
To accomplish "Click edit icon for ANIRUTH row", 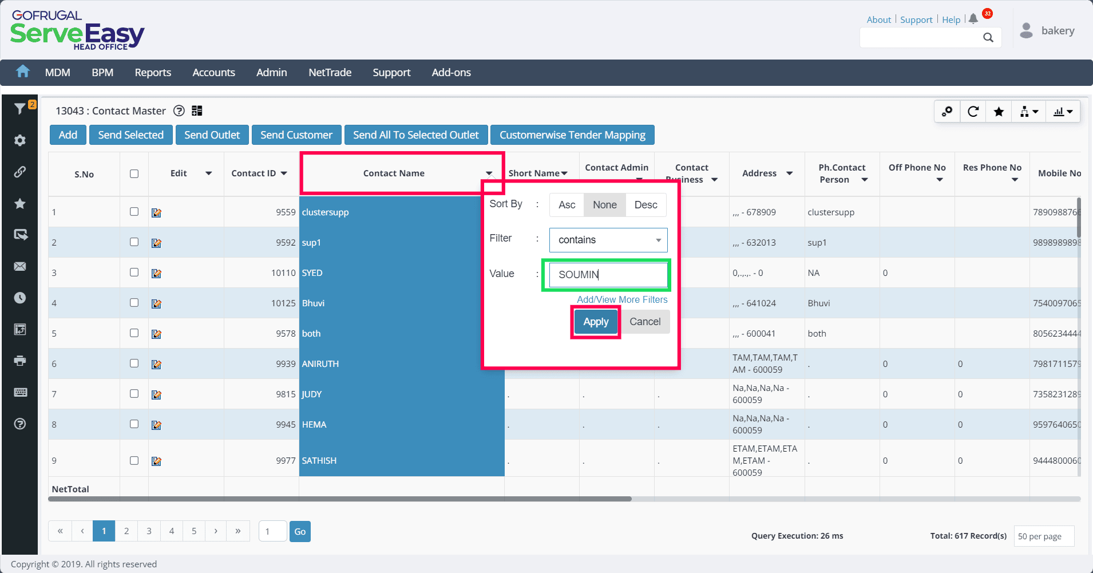I will click(x=156, y=365).
